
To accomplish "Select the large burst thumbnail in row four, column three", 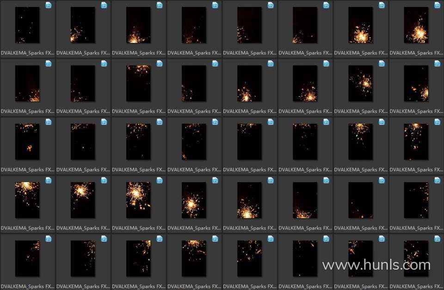I will (138, 200).
